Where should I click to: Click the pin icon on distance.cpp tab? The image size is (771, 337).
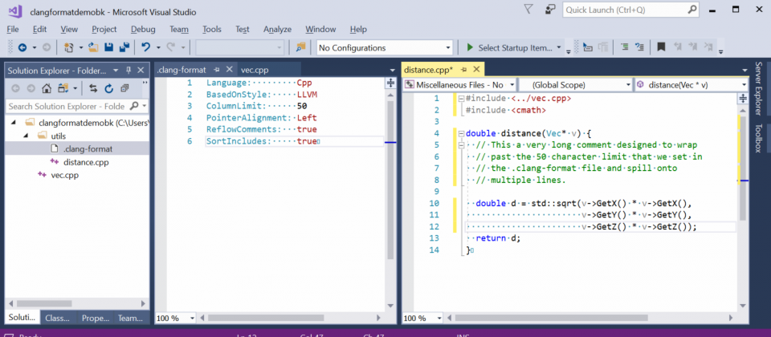(463, 70)
